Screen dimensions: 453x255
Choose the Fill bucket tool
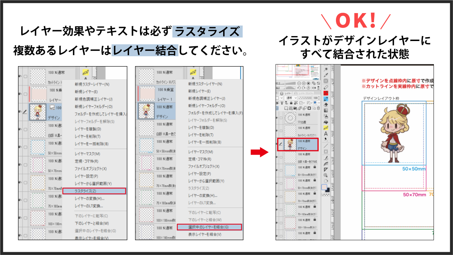coord(326,122)
